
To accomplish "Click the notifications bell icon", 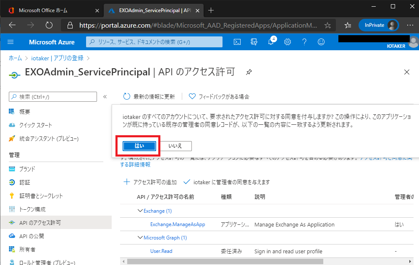I will pyautogui.click(x=271, y=42).
